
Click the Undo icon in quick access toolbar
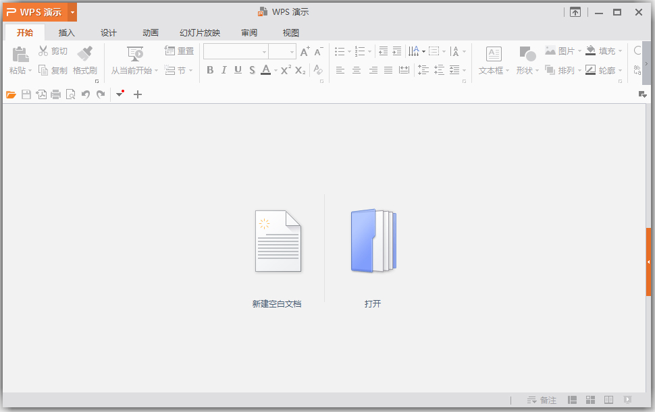[84, 94]
